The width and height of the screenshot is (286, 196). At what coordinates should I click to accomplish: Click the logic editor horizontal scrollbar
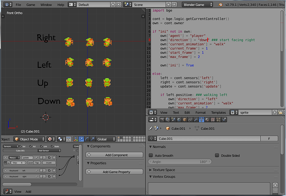point(39,184)
